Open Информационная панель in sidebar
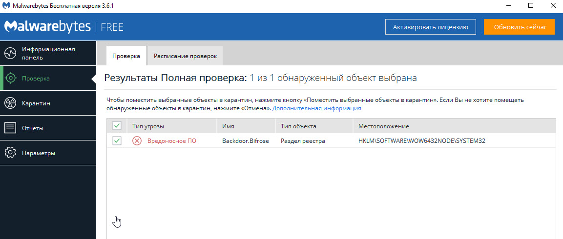Image resolution: width=563 pixels, height=239 pixels. coord(48,53)
